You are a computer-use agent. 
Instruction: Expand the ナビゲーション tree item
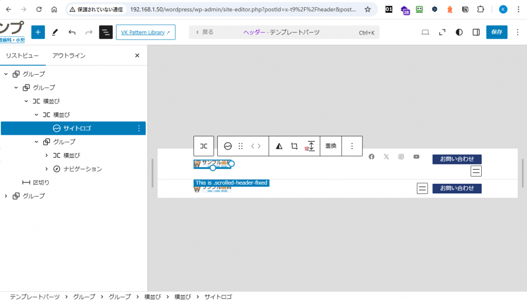pyautogui.click(x=47, y=169)
